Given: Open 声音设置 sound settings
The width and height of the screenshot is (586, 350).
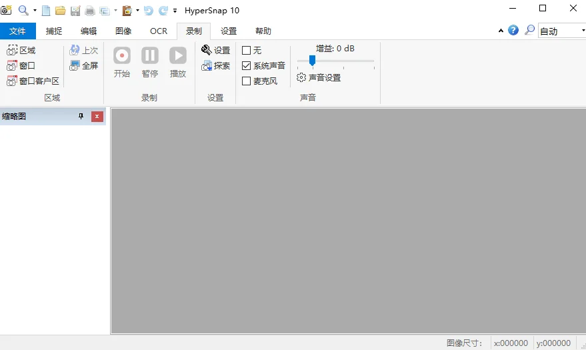Looking at the screenshot, I should pos(319,78).
